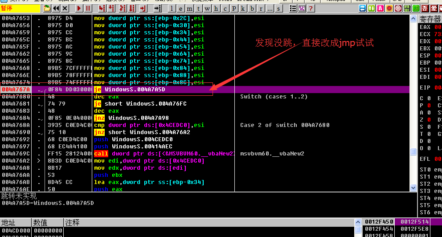
Task: Open a file with the folder toolbar icon
Action: (x=47, y=8)
